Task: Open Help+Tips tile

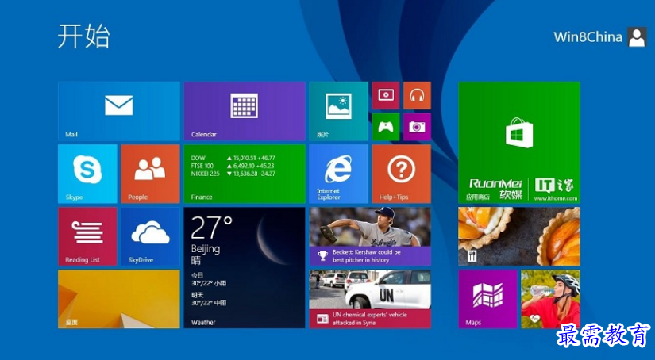Action: point(401,174)
